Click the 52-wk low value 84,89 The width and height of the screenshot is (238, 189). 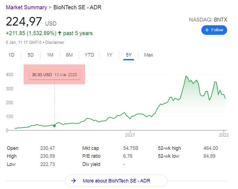(209, 156)
